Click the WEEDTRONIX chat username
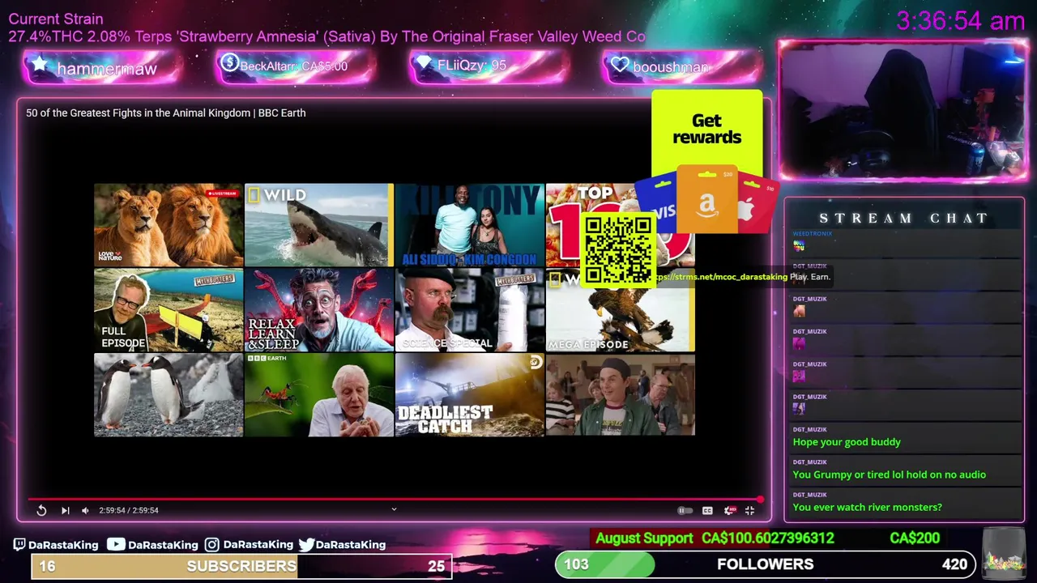 tap(812, 233)
